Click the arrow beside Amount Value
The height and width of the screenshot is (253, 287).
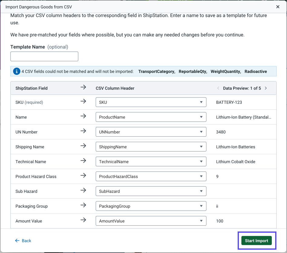coord(83,220)
